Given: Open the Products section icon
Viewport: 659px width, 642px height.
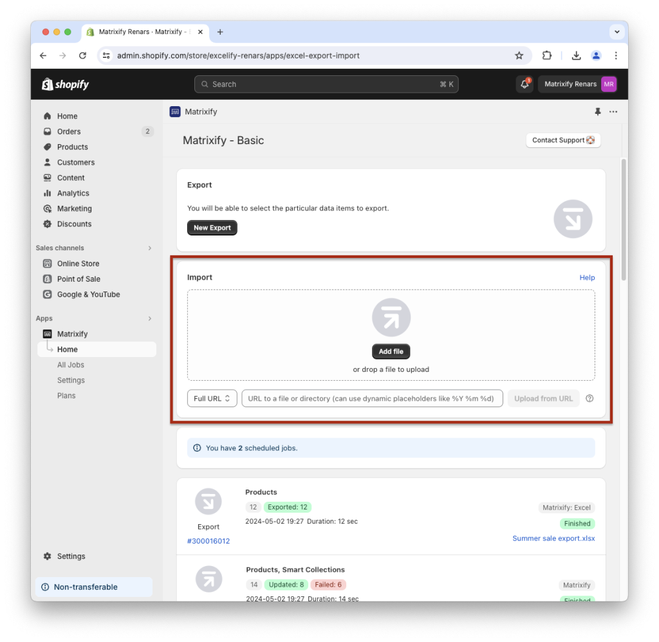Looking at the screenshot, I should pos(46,147).
